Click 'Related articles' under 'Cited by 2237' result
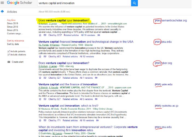Viewport: 192px width, 137px height. pos(71,35)
